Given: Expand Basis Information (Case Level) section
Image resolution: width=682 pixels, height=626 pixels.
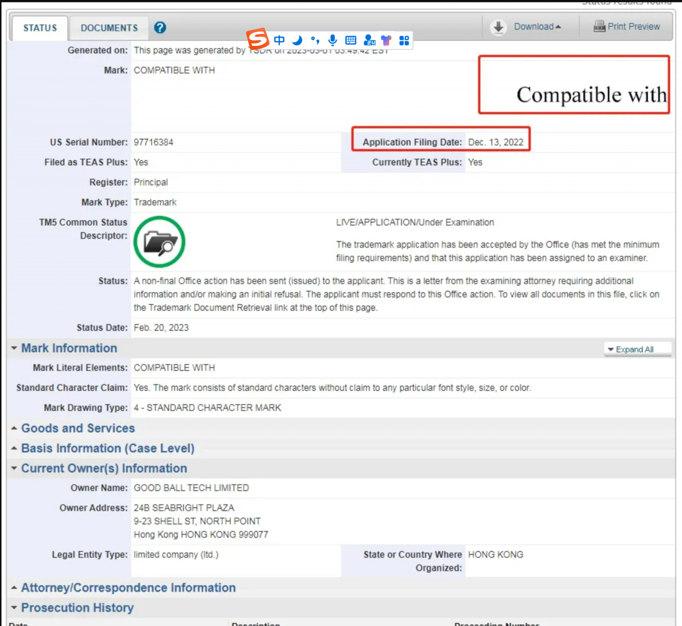Looking at the screenshot, I should pyautogui.click(x=107, y=448).
